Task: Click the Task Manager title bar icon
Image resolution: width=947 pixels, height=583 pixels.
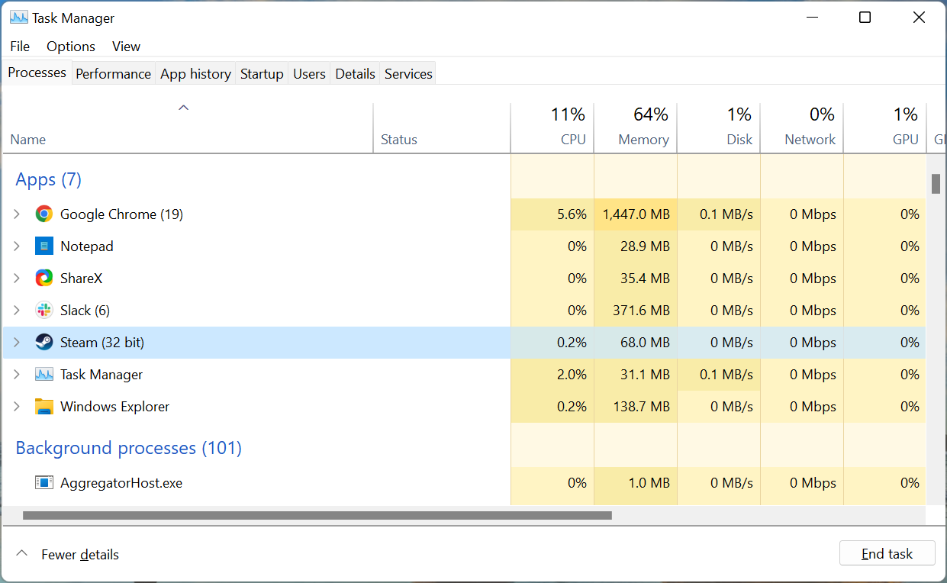Action: pos(19,18)
